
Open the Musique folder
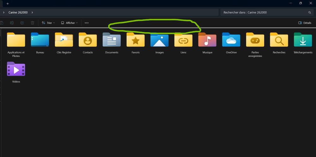(x=207, y=40)
